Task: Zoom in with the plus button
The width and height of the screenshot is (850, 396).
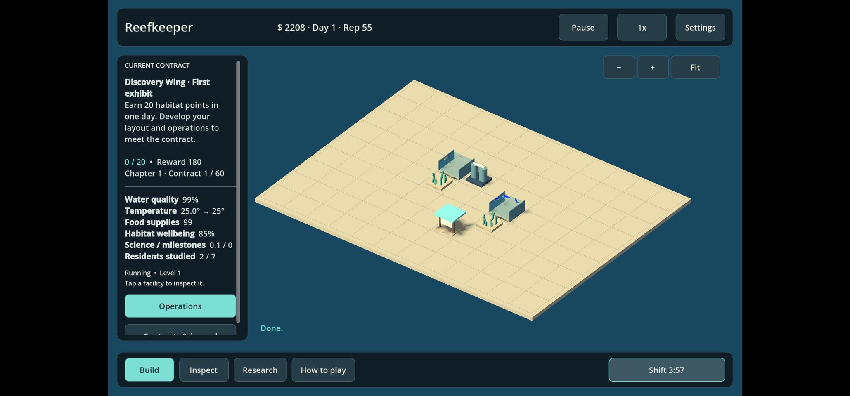Action: [653, 67]
